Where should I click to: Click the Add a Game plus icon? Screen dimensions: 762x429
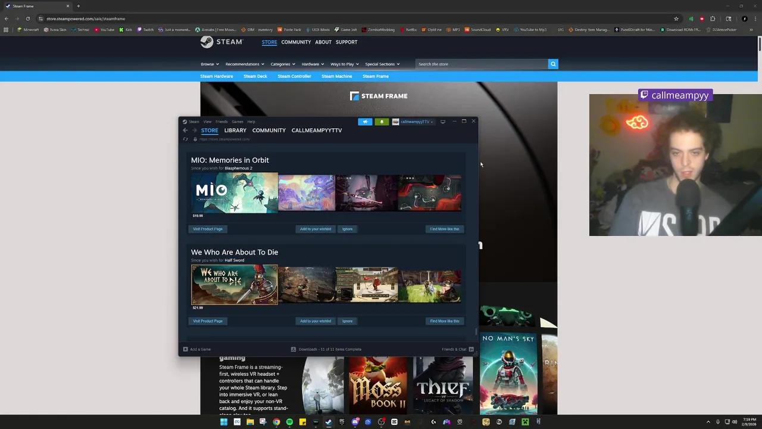186,349
